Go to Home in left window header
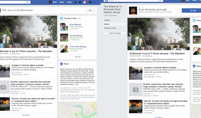The image size is (201, 118). click(x=62, y=2)
